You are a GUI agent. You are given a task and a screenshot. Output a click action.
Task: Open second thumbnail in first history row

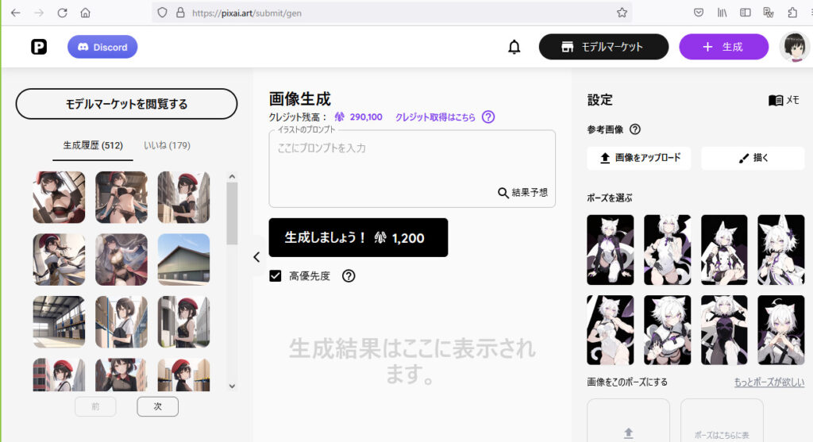click(121, 198)
